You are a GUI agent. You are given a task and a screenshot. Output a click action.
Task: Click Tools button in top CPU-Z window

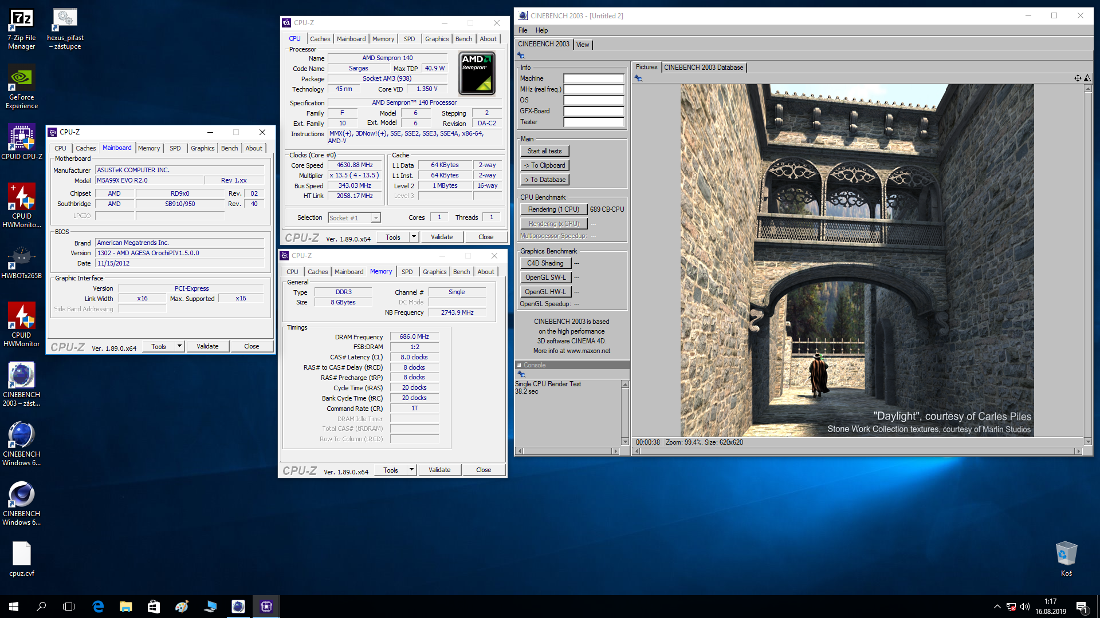tap(393, 237)
